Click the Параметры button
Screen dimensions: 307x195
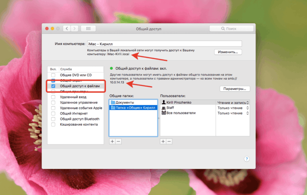pyautogui.click(x=235, y=89)
